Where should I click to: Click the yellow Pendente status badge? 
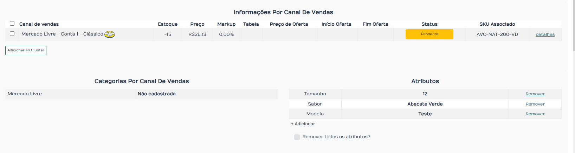tap(429, 34)
